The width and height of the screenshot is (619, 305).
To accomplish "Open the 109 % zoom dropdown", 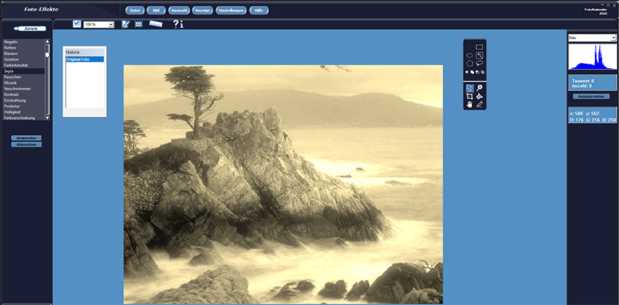I will [x=111, y=25].
